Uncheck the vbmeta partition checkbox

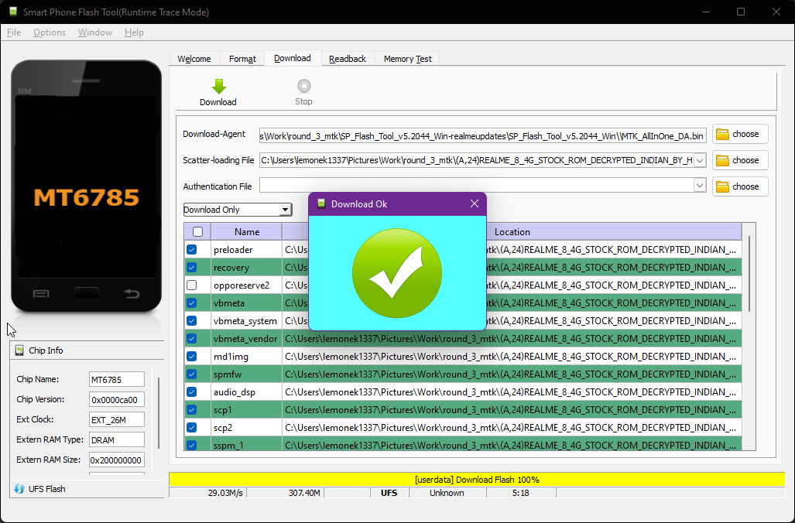[x=192, y=303]
